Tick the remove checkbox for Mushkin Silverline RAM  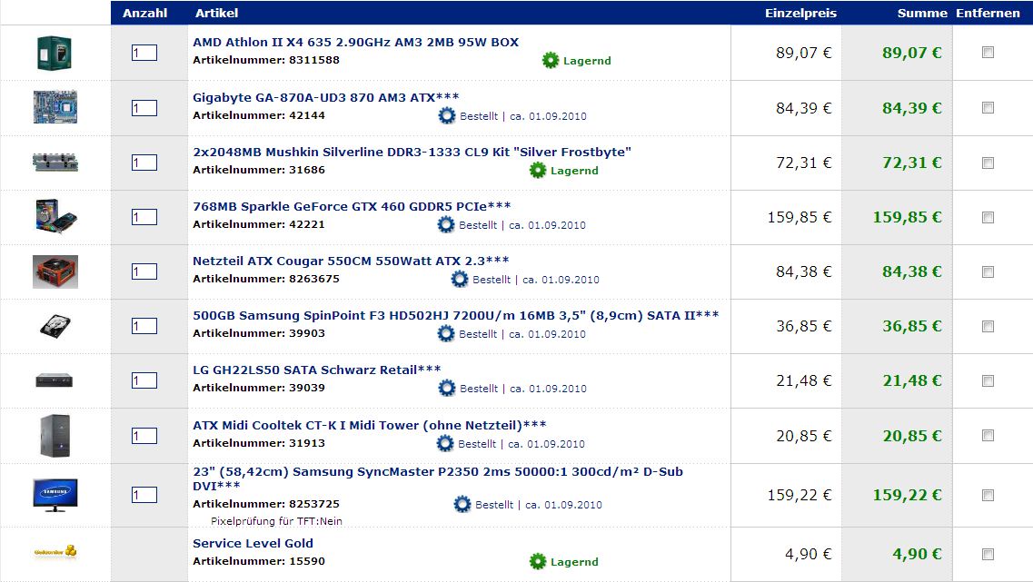pyautogui.click(x=988, y=163)
